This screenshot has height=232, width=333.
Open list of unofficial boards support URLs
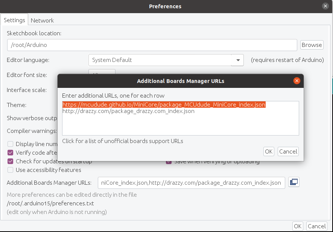pos(123,141)
